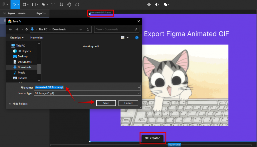The width and height of the screenshot is (257, 147).
Task: Click the GIF created notification
Action: [x=152, y=138]
